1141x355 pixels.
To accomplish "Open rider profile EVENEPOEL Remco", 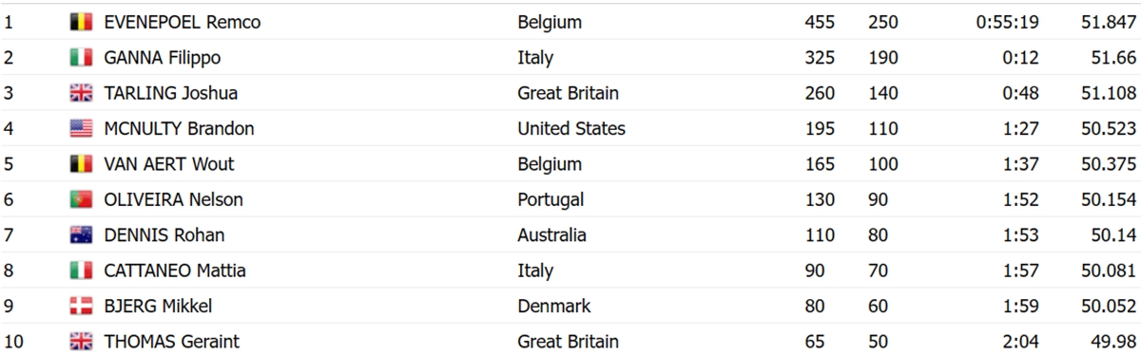I will point(183,22).
